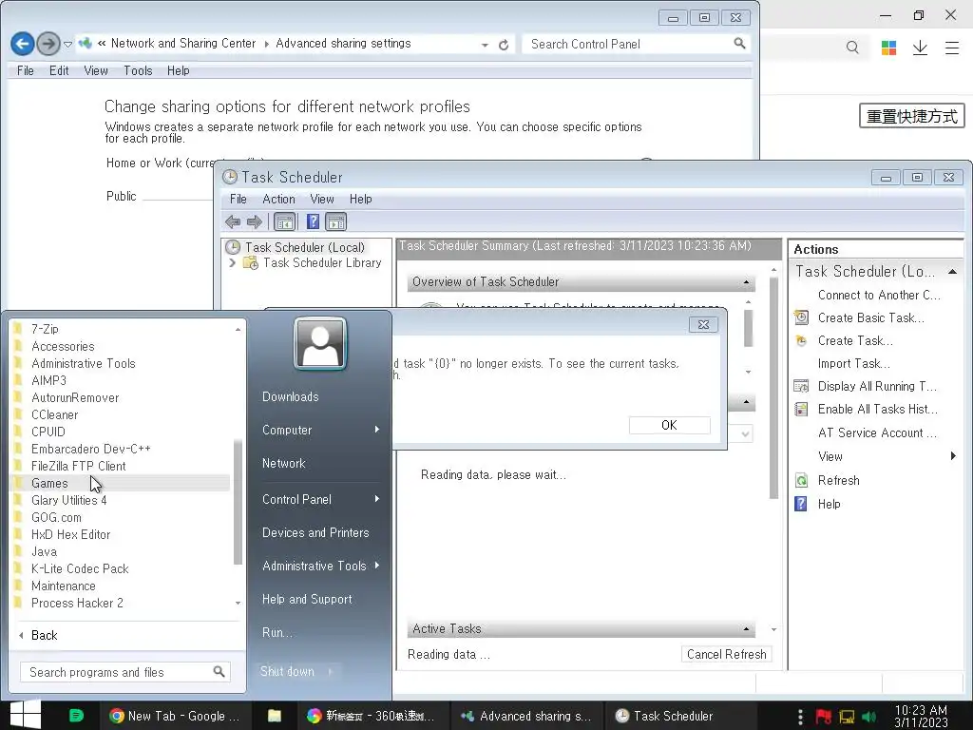Click the hamburger menu icon in browser window
The height and width of the screenshot is (730, 973).
click(952, 48)
